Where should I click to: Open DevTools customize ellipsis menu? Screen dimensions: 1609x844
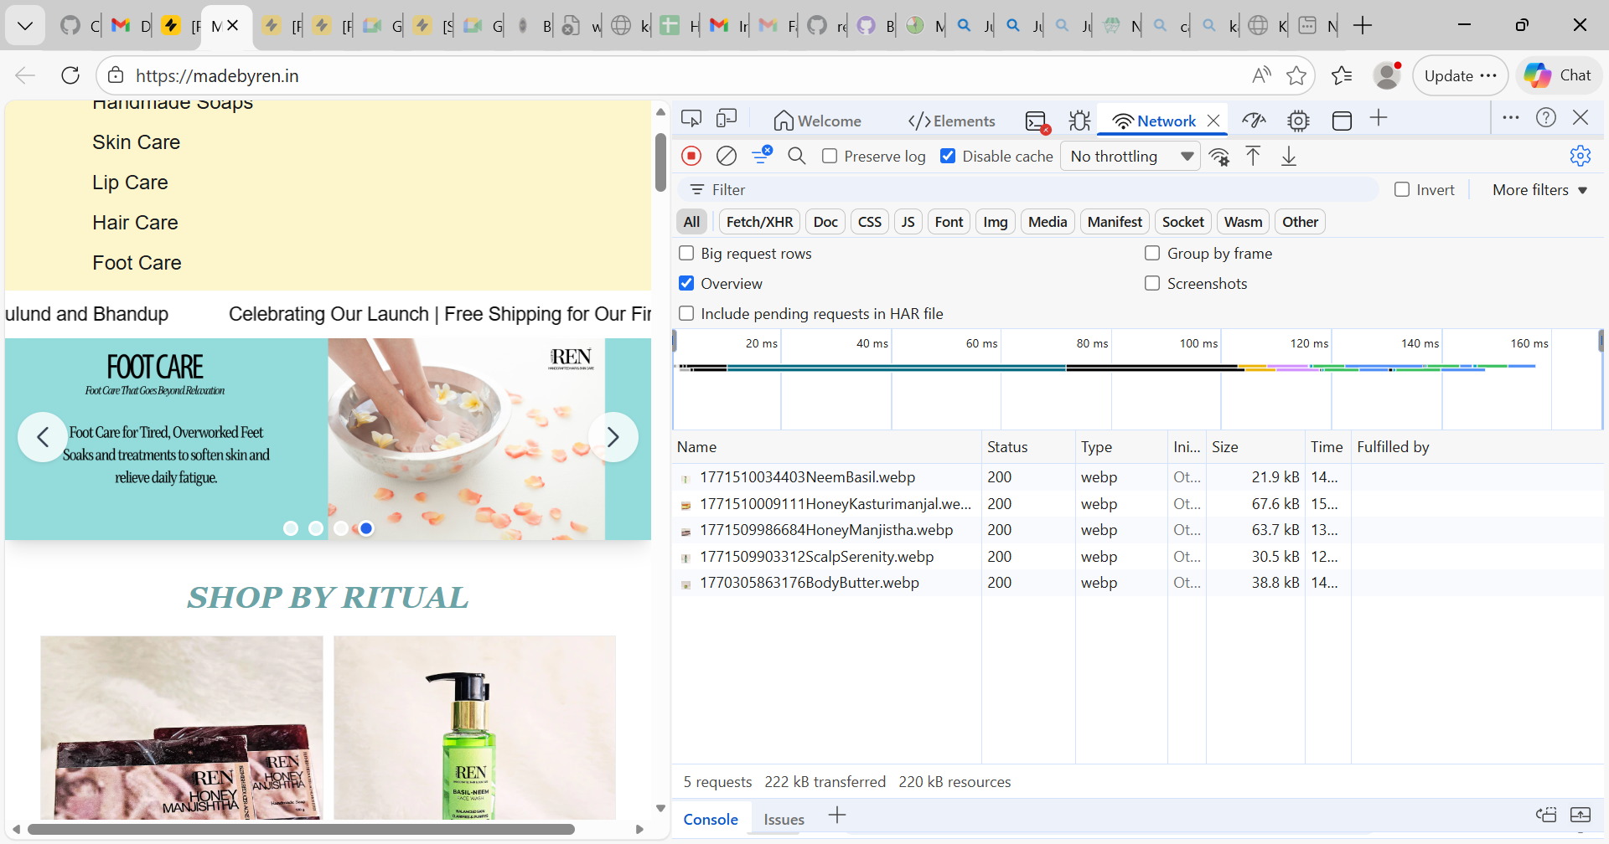(1511, 118)
